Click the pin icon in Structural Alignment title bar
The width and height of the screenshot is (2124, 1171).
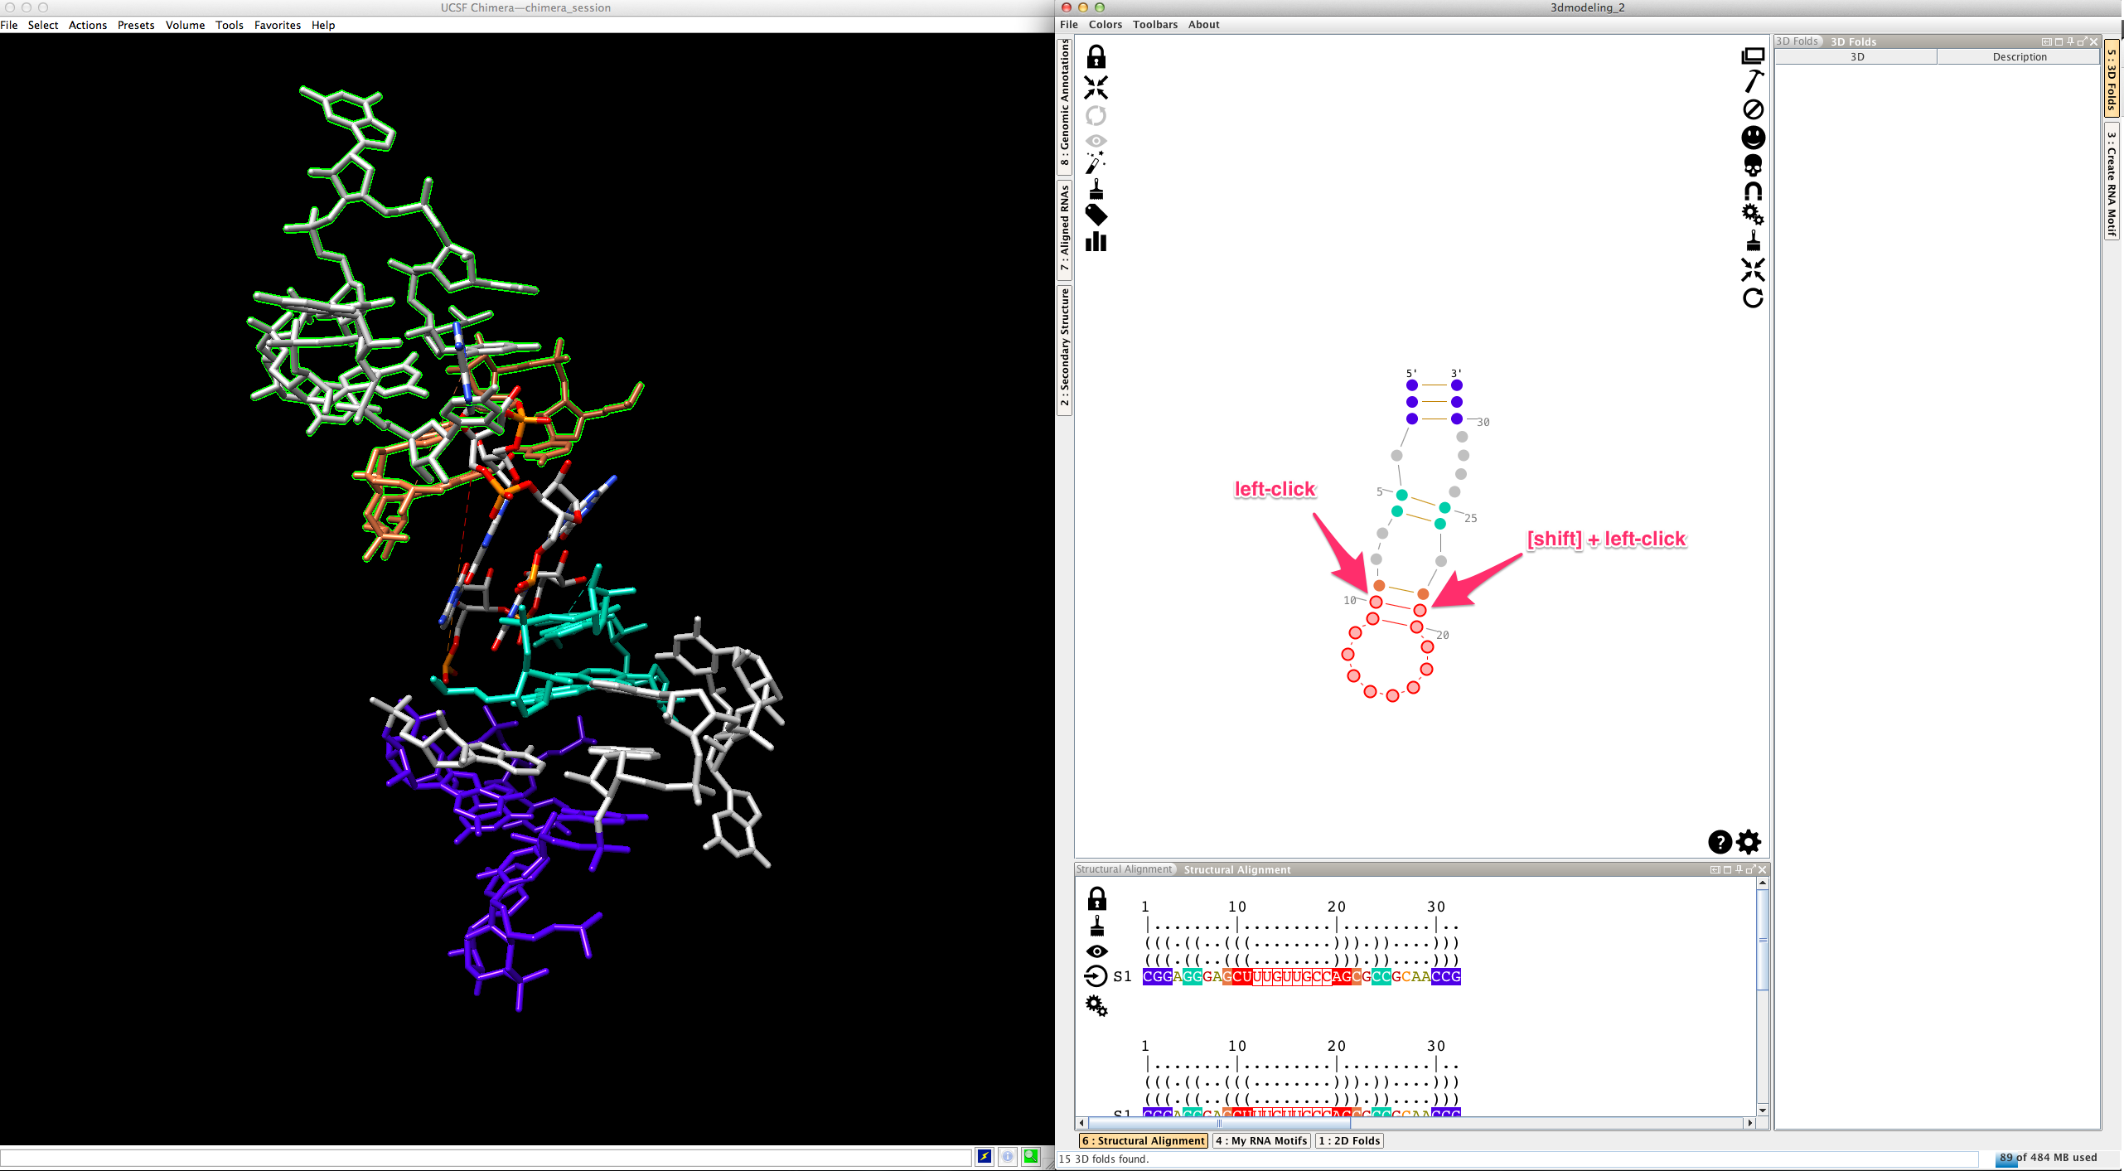pos(1739,869)
